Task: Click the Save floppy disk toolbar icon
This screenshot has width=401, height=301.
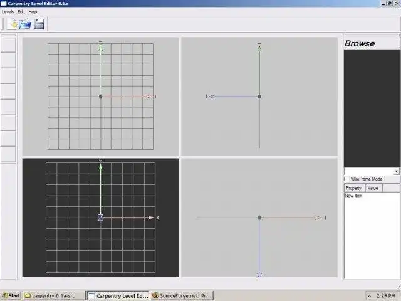Action: pos(39,24)
